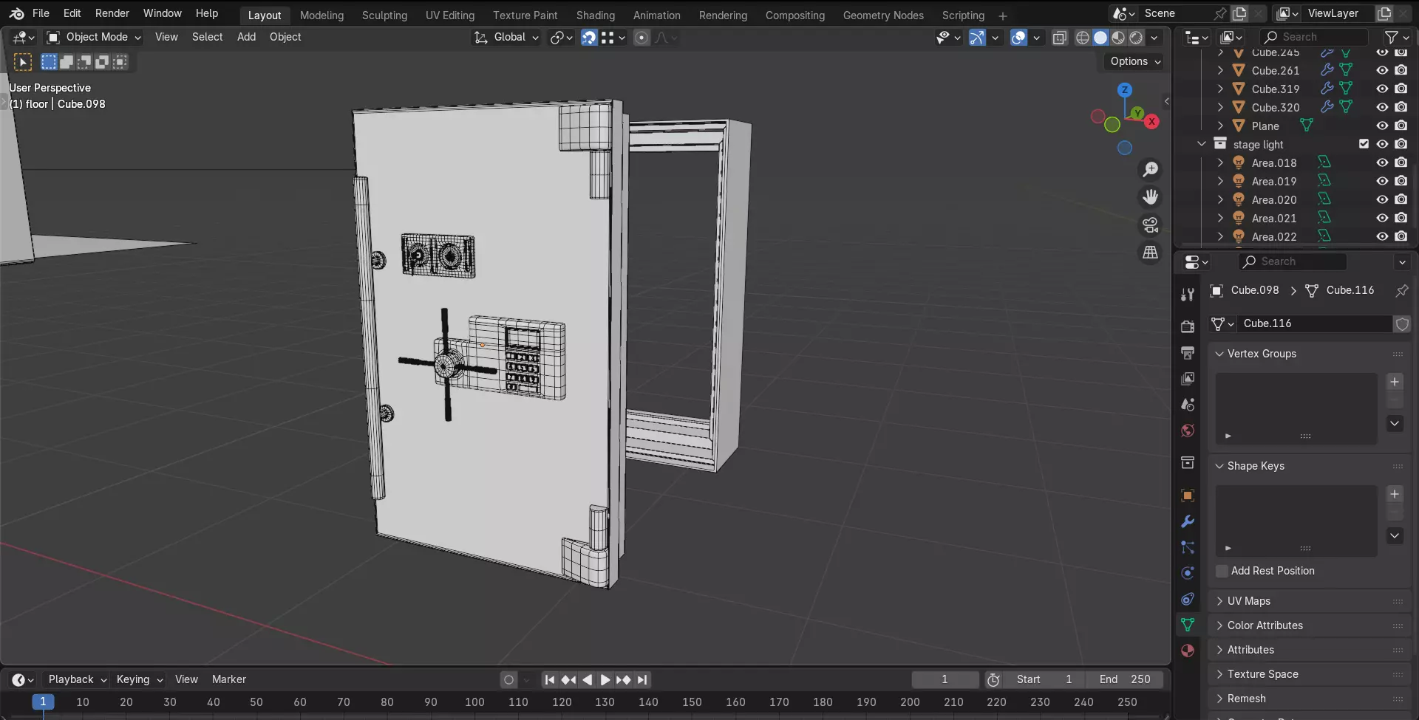The width and height of the screenshot is (1419, 720).
Task: Disable rendering of Plane object
Action: pos(1401,126)
